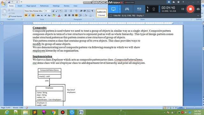This screenshot has width=204, height=115.
Task: Apply bulleted list
Action: click(66, 11)
